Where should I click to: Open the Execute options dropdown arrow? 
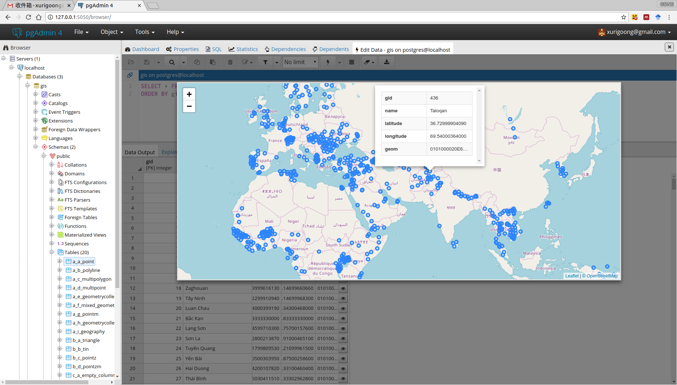click(339, 62)
